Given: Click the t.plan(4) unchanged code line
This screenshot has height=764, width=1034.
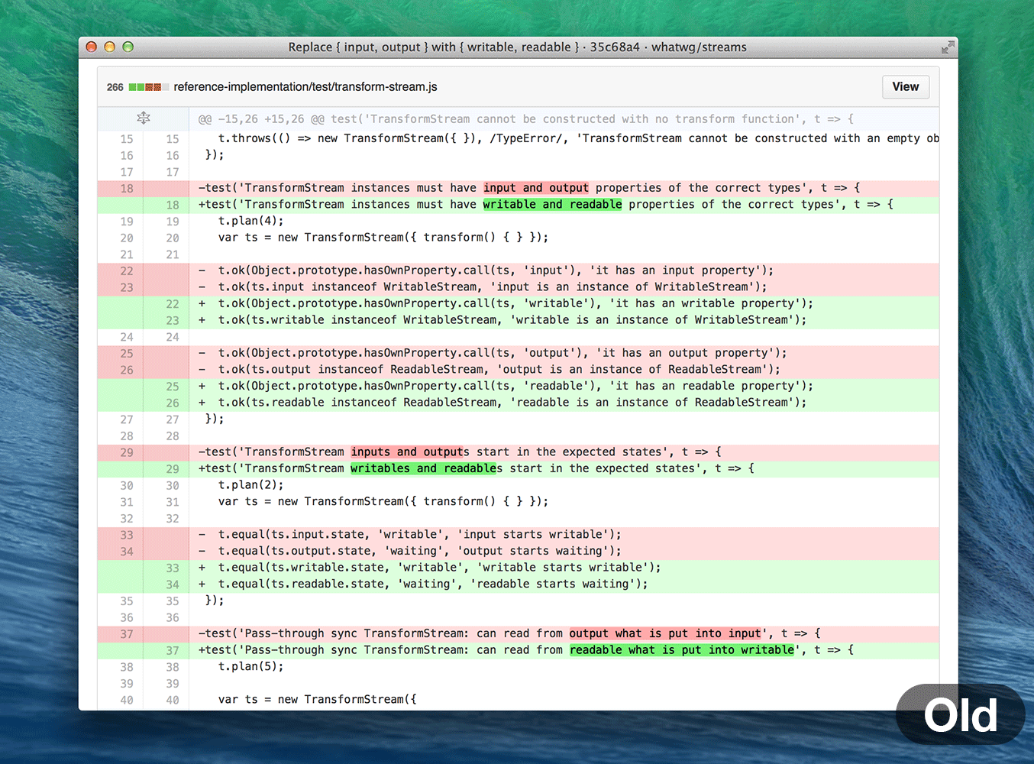Looking at the screenshot, I should 250,221.
